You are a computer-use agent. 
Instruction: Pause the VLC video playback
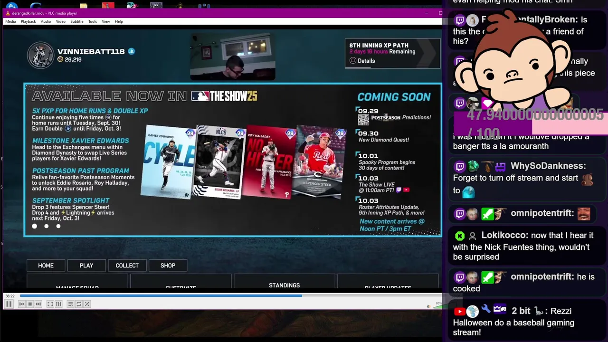click(x=9, y=304)
